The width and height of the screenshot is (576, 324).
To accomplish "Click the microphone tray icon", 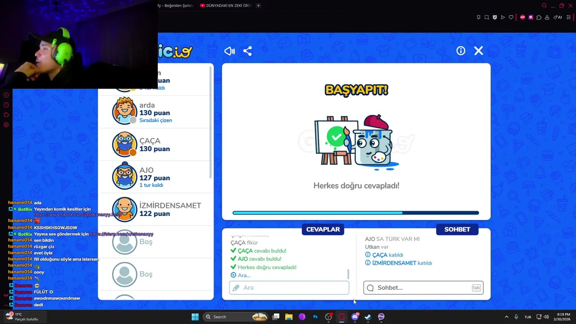I will pos(516,317).
